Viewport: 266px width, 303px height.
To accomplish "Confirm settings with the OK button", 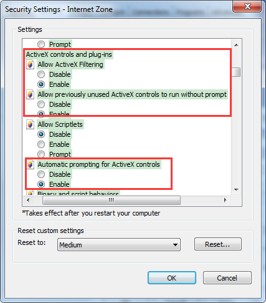I will click(172, 278).
